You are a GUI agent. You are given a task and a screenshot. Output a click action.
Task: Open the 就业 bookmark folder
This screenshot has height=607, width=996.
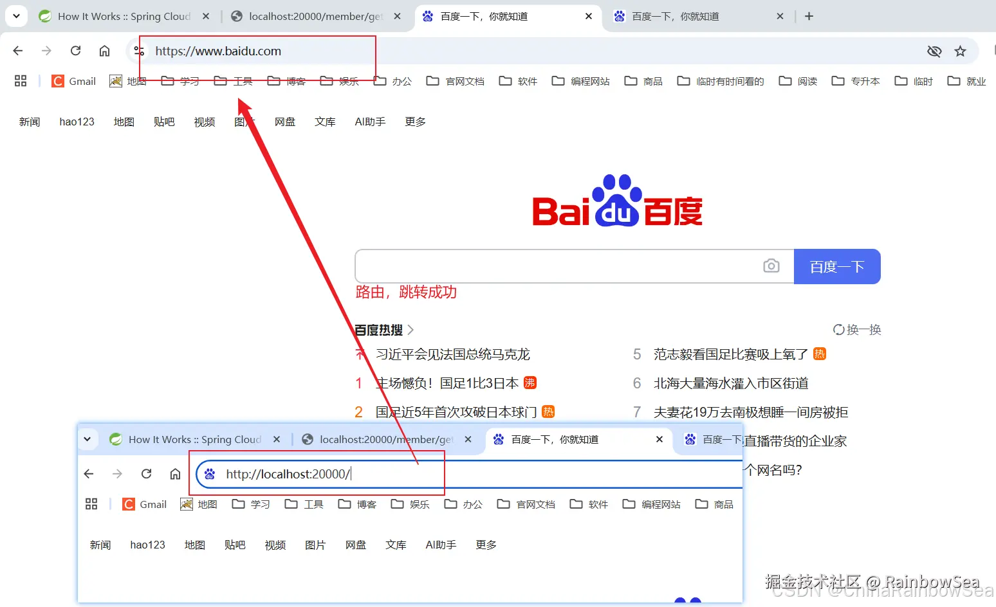point(967,81)
